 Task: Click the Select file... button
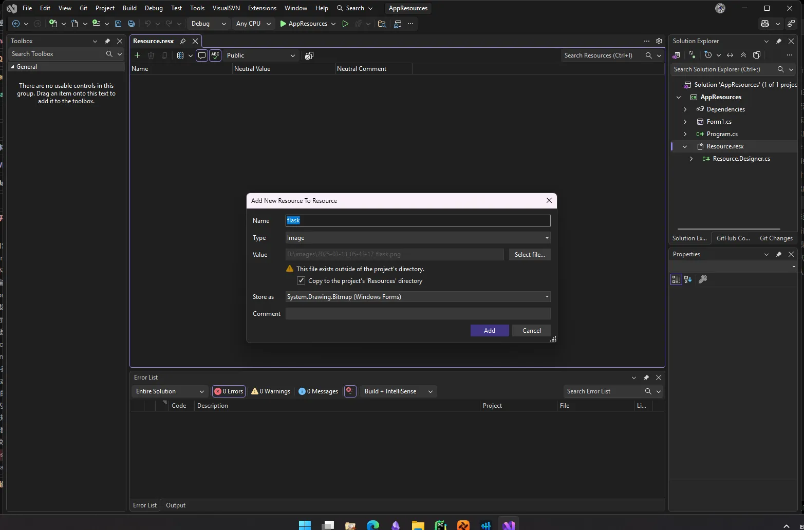(x=530, y=255)
